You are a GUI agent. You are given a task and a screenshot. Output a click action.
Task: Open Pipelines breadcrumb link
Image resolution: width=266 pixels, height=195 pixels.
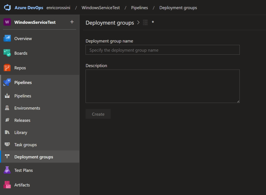click(139, 8)
